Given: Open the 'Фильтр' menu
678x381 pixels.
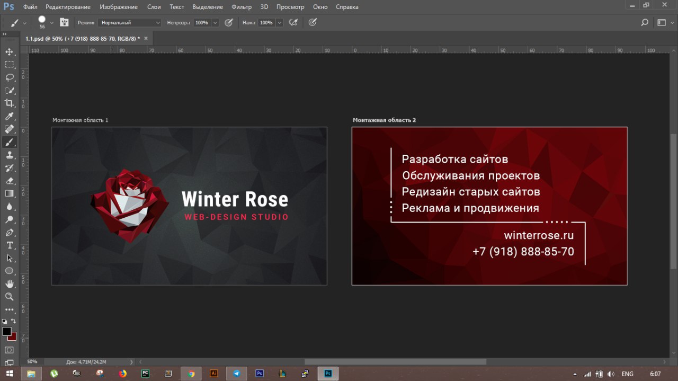Looking at the screenshot, I should point(242,7).
